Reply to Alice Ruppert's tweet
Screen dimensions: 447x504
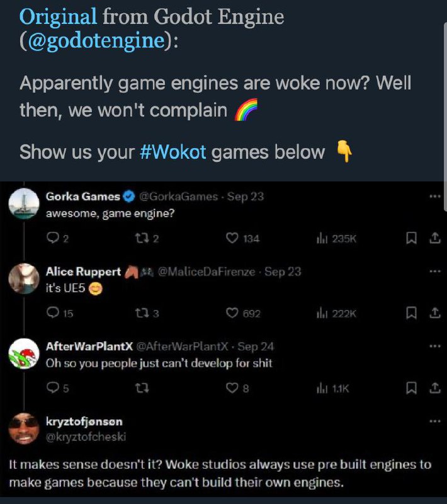[53, 313]
